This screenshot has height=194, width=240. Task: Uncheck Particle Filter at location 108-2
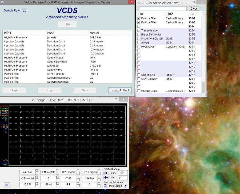(139, 18)
